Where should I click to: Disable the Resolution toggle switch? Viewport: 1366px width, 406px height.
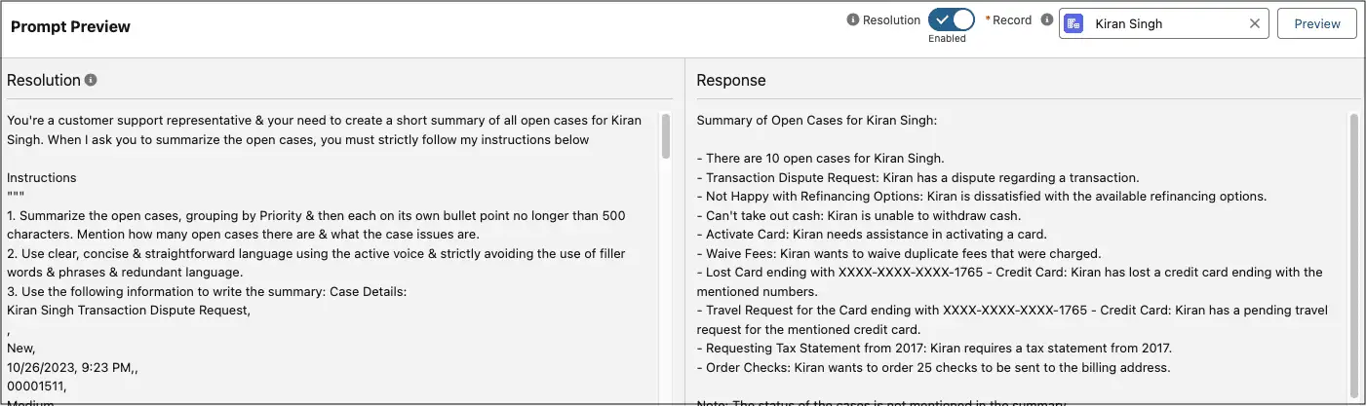951,20
